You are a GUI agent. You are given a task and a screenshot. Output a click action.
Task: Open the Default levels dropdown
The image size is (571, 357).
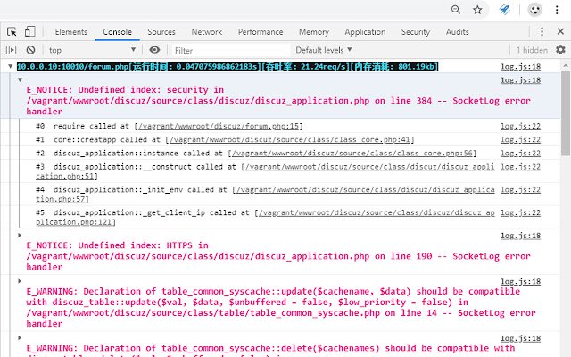click(x=324, y=50)
